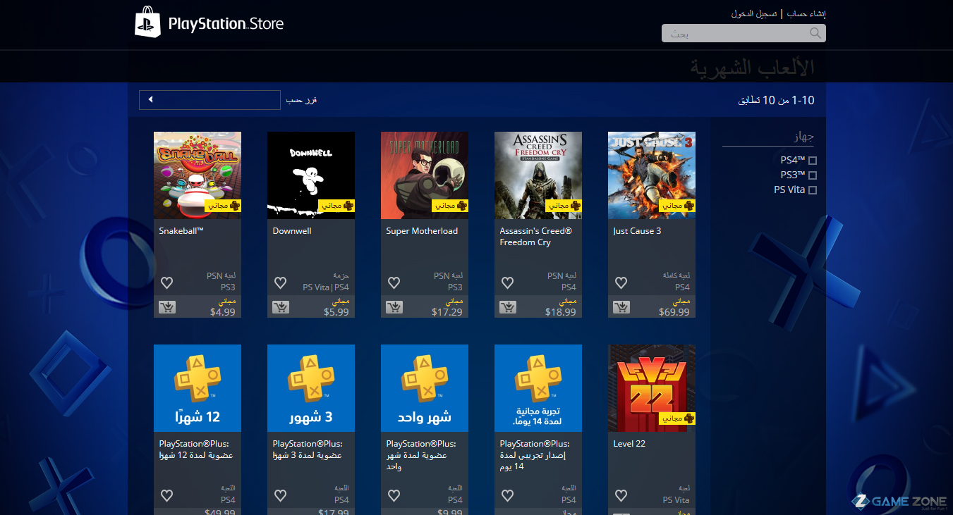
Task: Wishlist heart for PlayStation Plus 12-month membership
Action: pos(166,496)
